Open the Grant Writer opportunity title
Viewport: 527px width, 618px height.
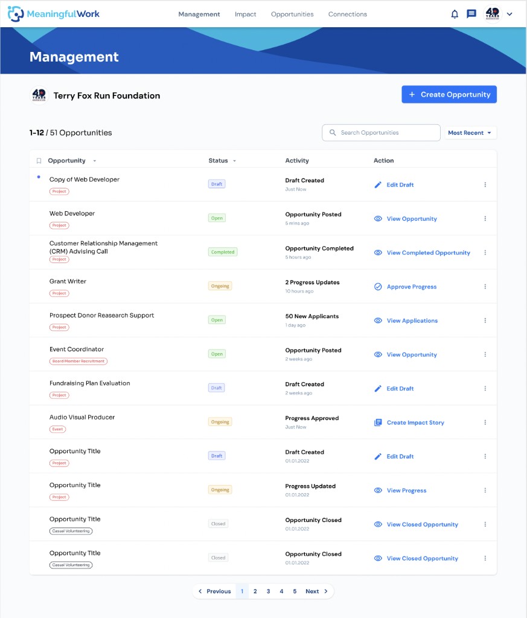pos(68,281)
